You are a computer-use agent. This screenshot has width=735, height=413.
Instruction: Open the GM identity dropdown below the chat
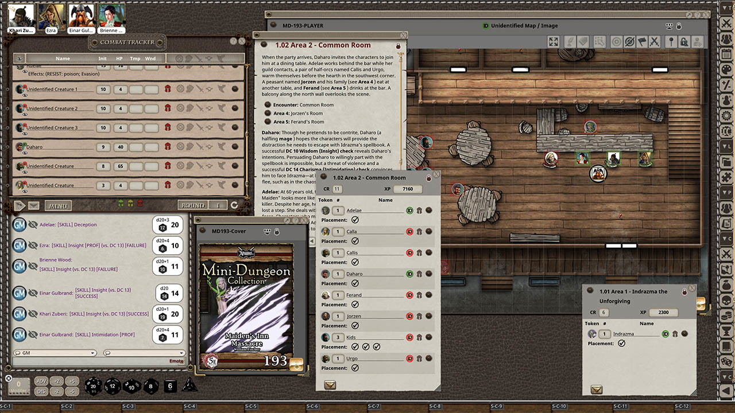pyautogui.click(x=55, y=353)
